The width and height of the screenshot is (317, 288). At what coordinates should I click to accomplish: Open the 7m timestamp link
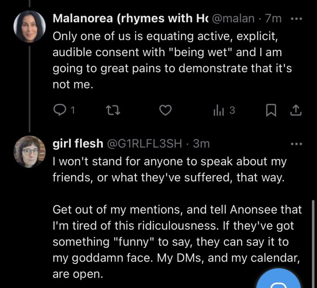(x=274, y=19)
